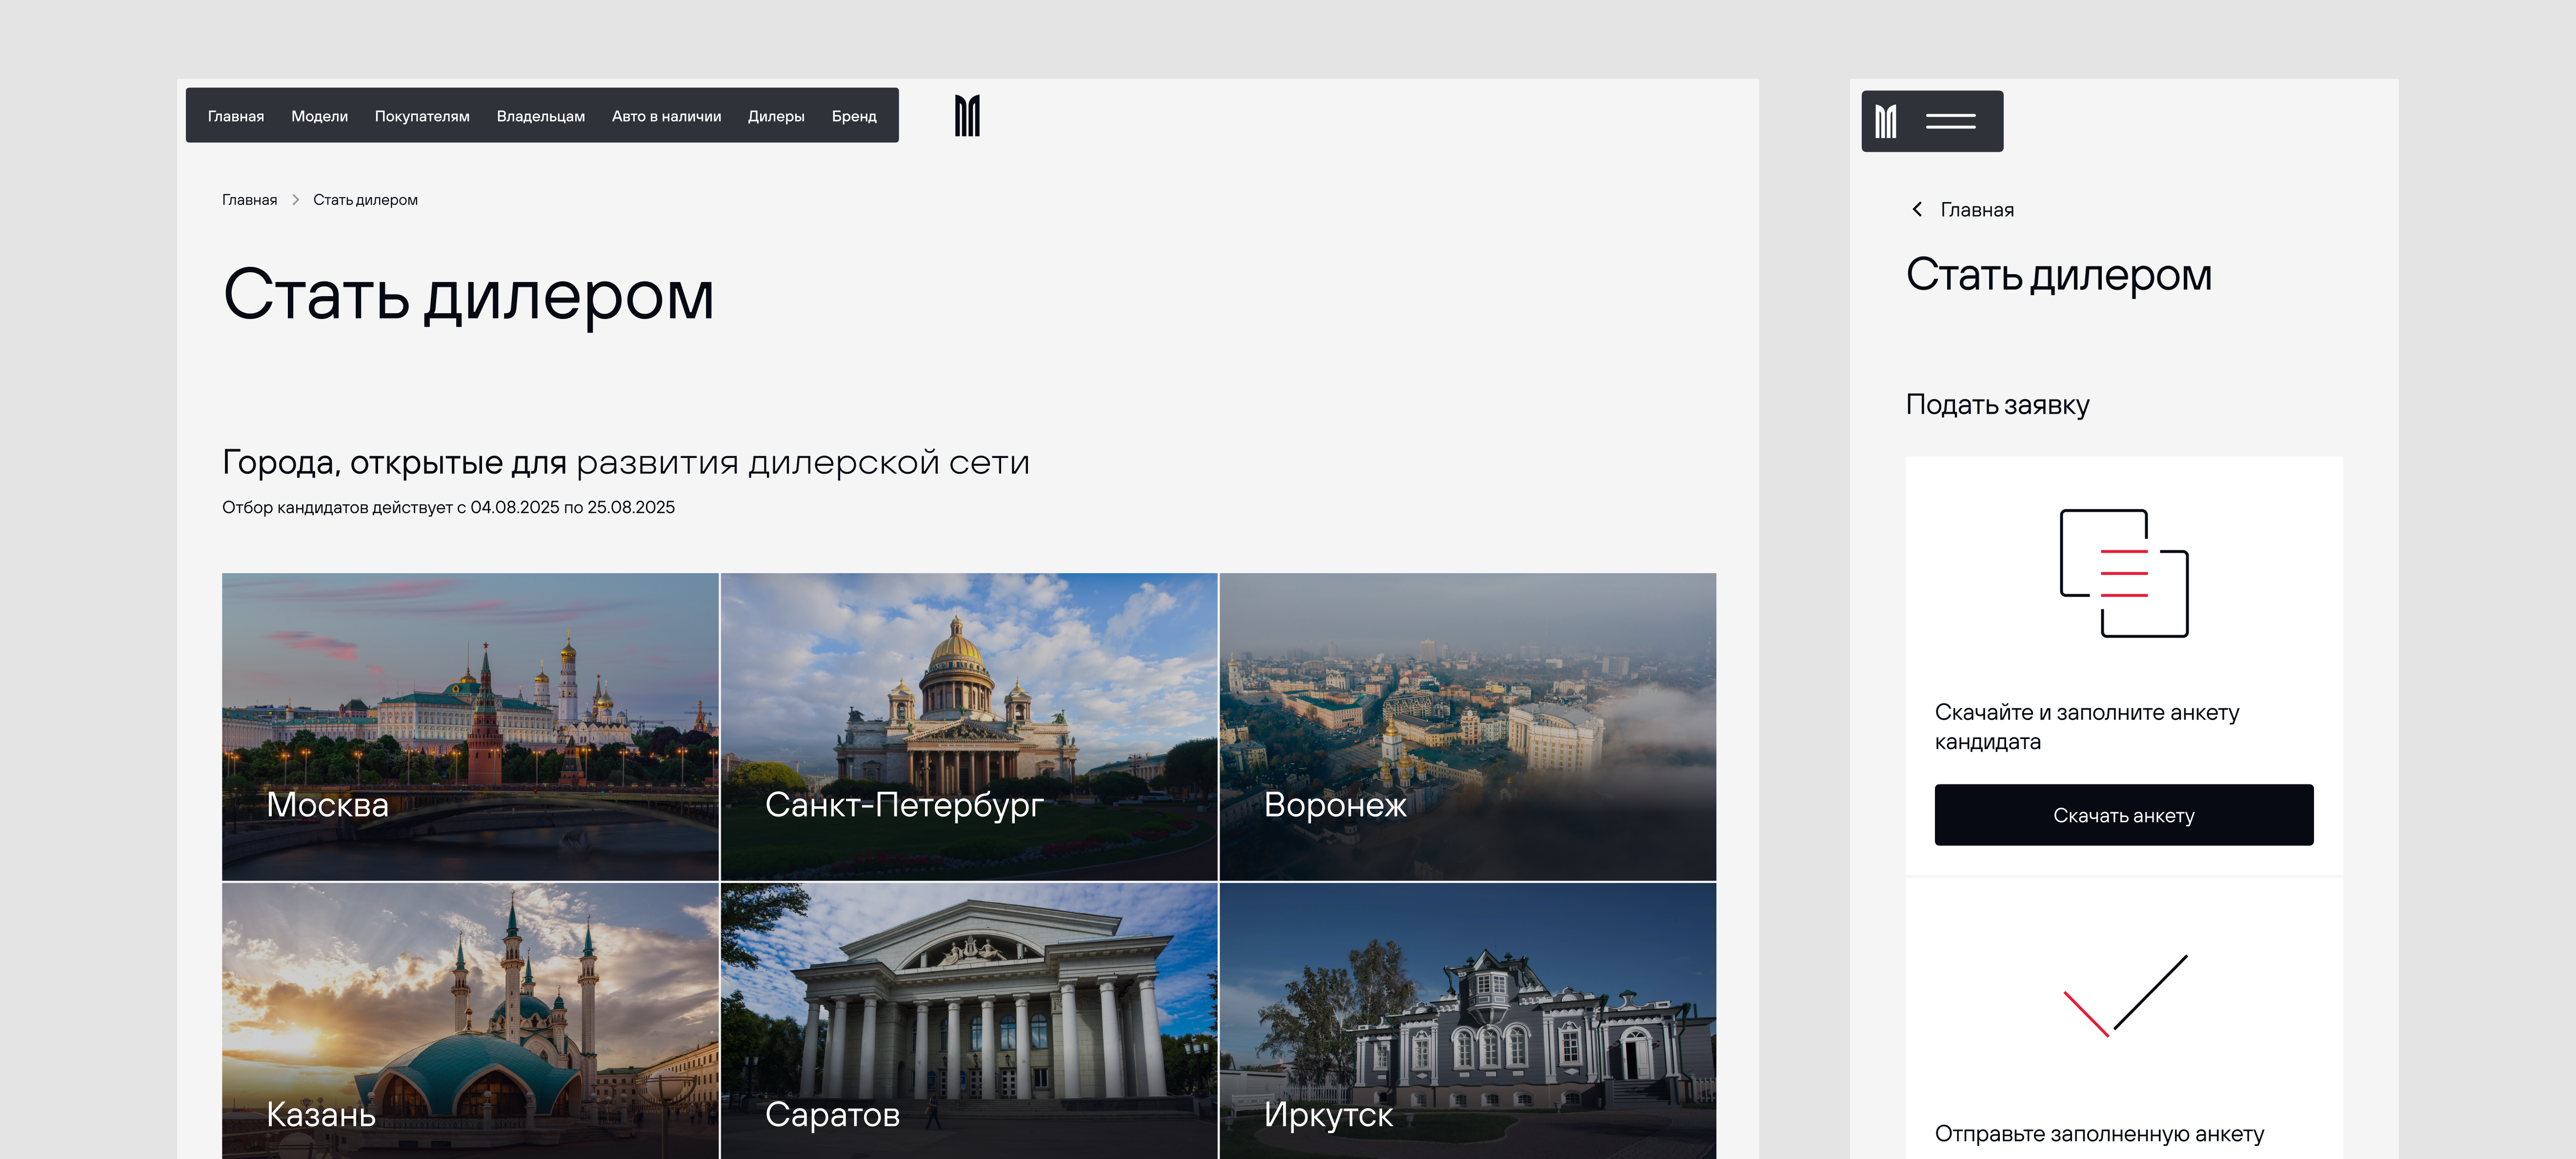This screenshot has width=2576, height=1159.
Task: Click the Скачать анкету button
Action: (2124, 815)
